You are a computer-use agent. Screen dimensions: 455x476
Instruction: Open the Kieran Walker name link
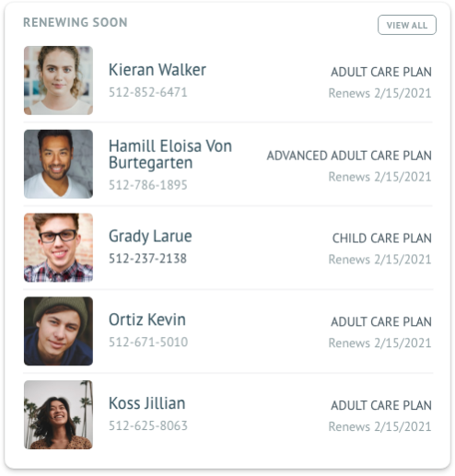tap(157, 70)
